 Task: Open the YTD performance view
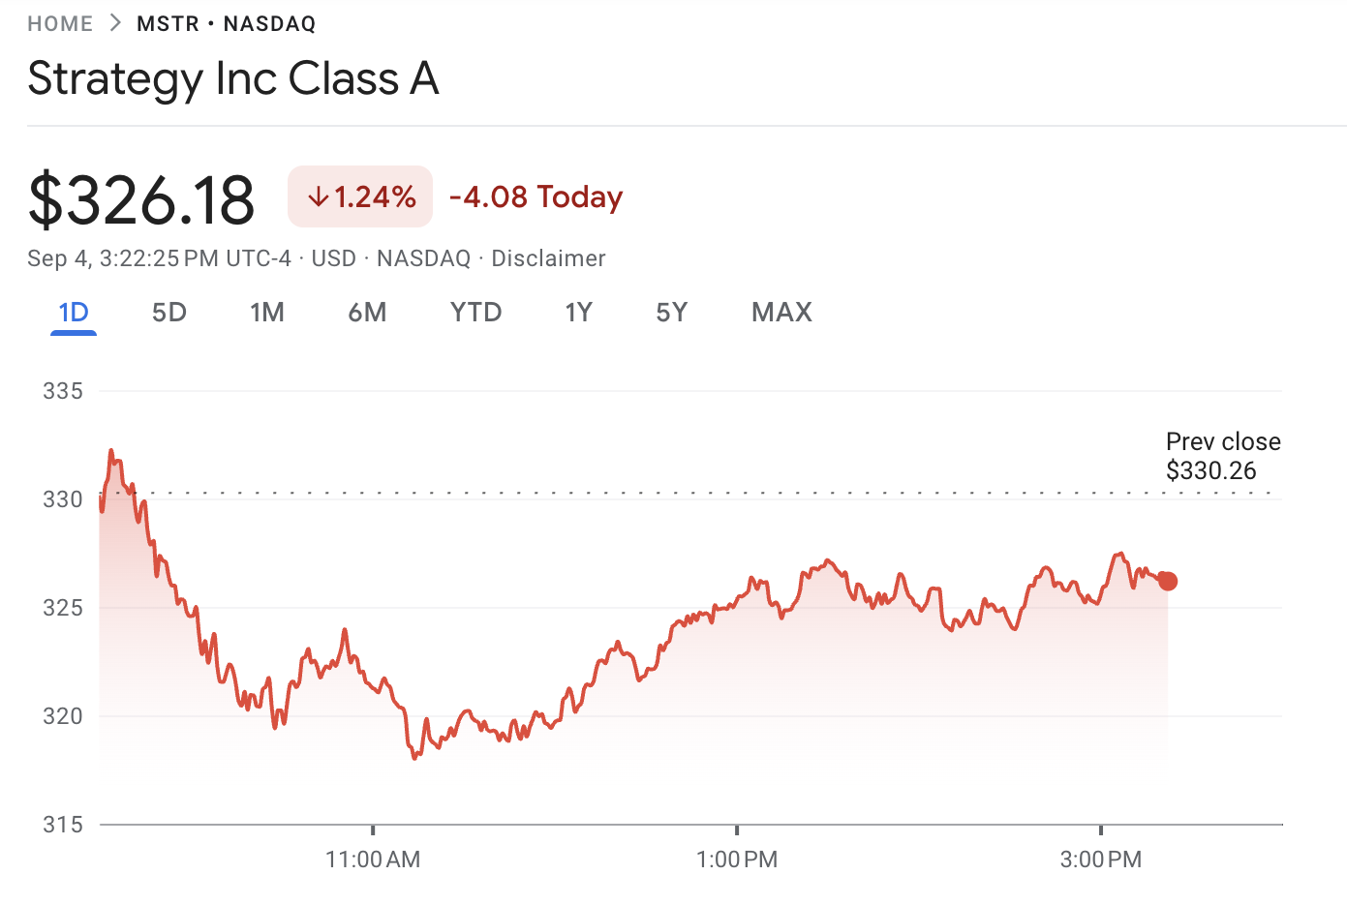475,312
